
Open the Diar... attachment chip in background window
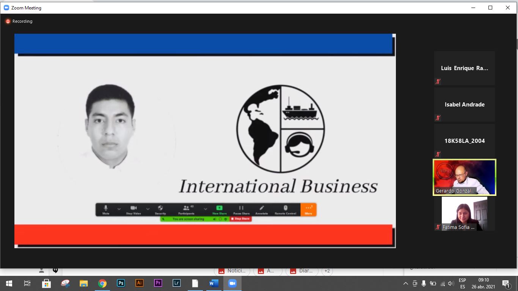click(x=302, y=271)
